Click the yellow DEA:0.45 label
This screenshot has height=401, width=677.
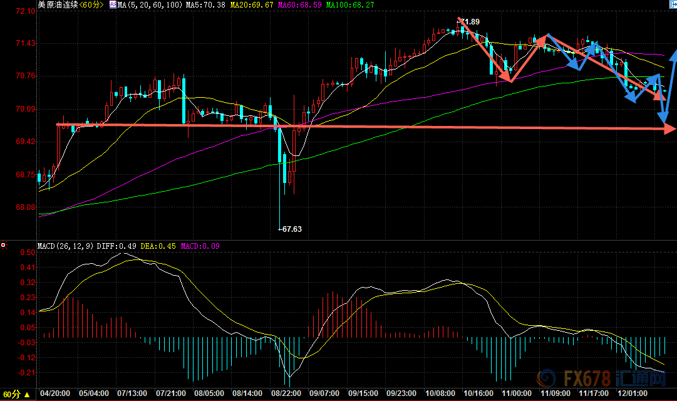158,246
